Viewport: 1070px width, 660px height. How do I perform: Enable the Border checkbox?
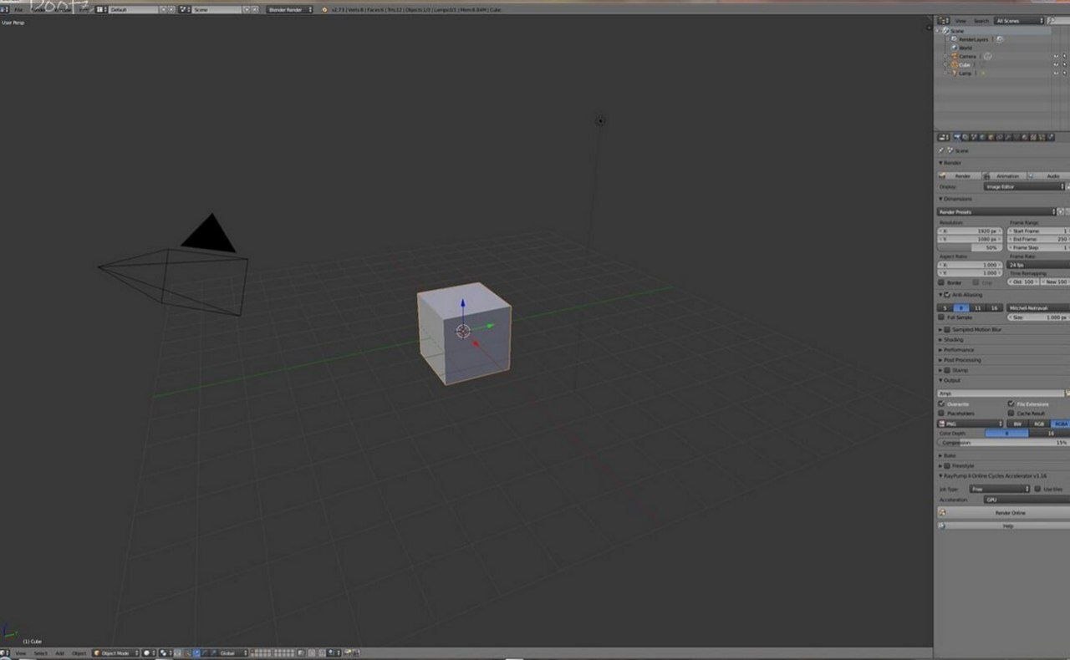(941, 282)
